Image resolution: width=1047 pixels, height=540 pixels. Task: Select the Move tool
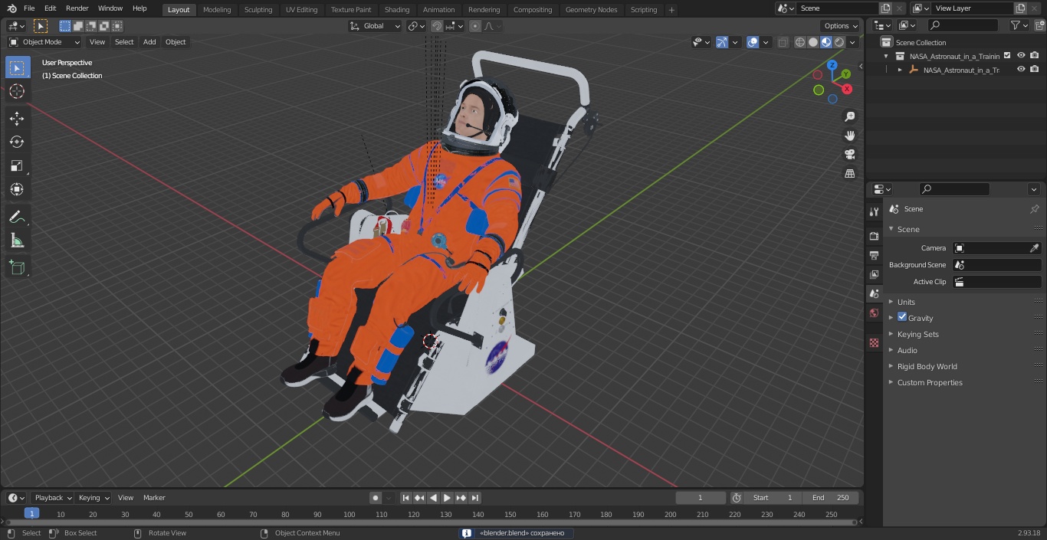17,118
